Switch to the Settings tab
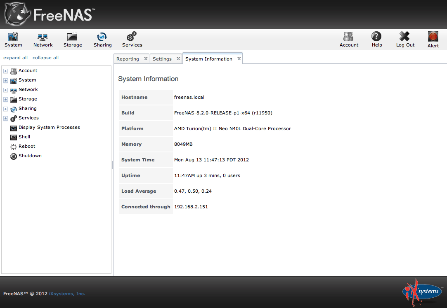The width and height of the screenshot is (447, 308). point(162,59)
